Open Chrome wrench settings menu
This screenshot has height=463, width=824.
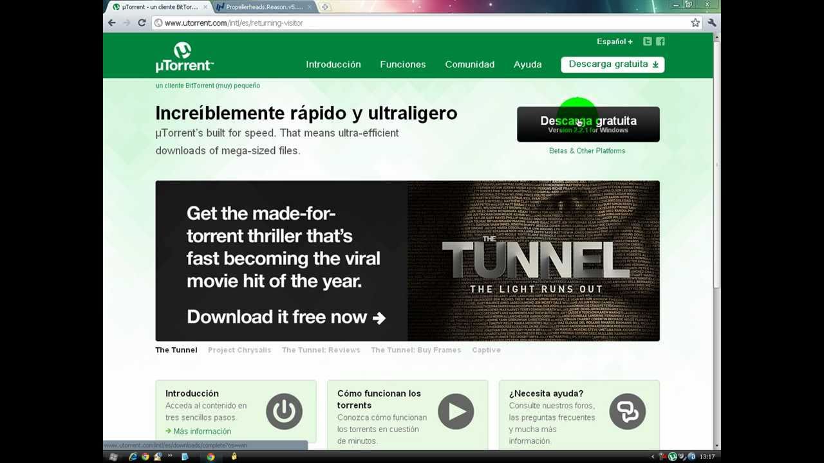(712, 23)
